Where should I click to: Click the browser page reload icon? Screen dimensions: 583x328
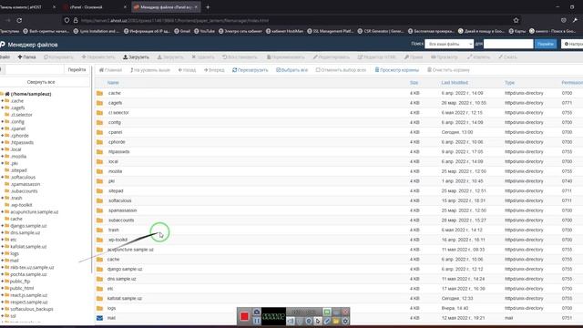[x=19, y=20]
